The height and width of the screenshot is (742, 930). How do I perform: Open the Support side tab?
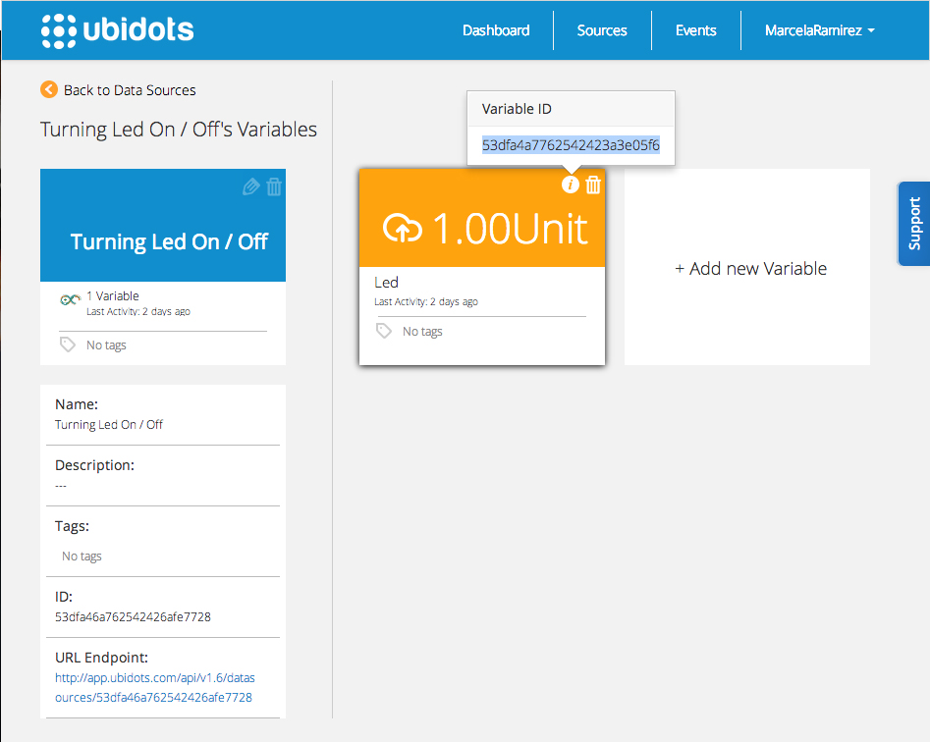point(913,224)
